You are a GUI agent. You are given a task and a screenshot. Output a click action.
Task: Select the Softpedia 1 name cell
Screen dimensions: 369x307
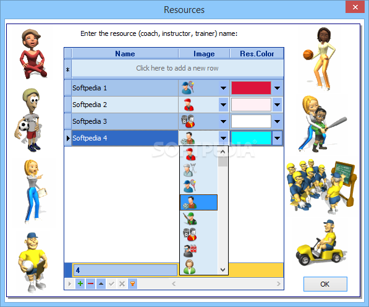125,88
